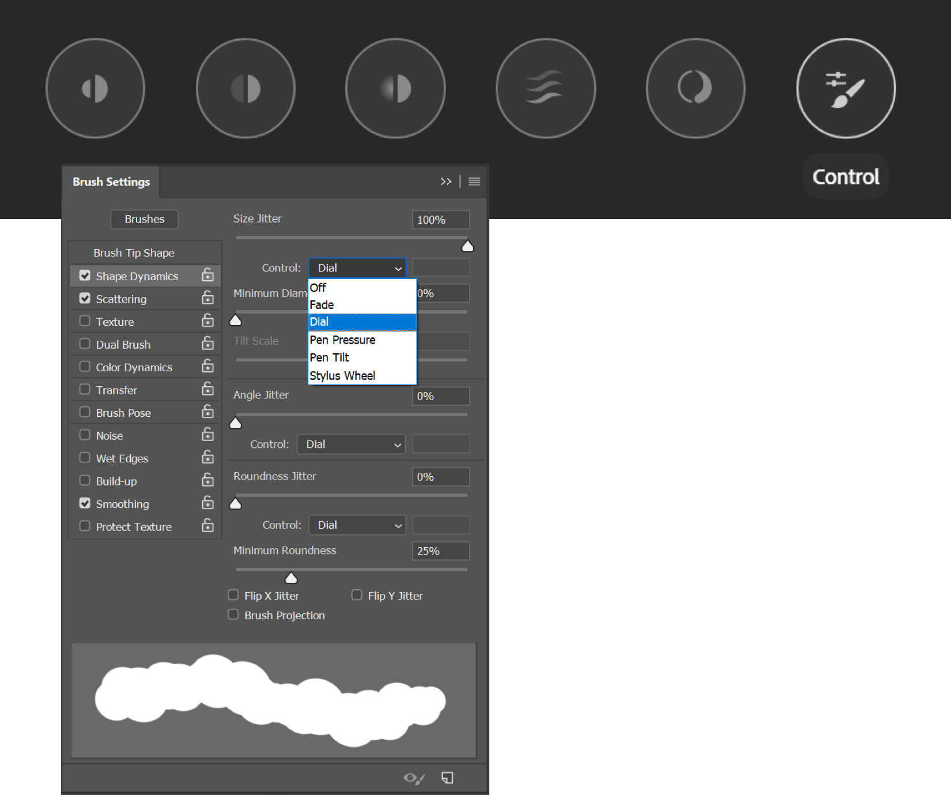Click the circular arc ring icon

(x=695, y=89)
